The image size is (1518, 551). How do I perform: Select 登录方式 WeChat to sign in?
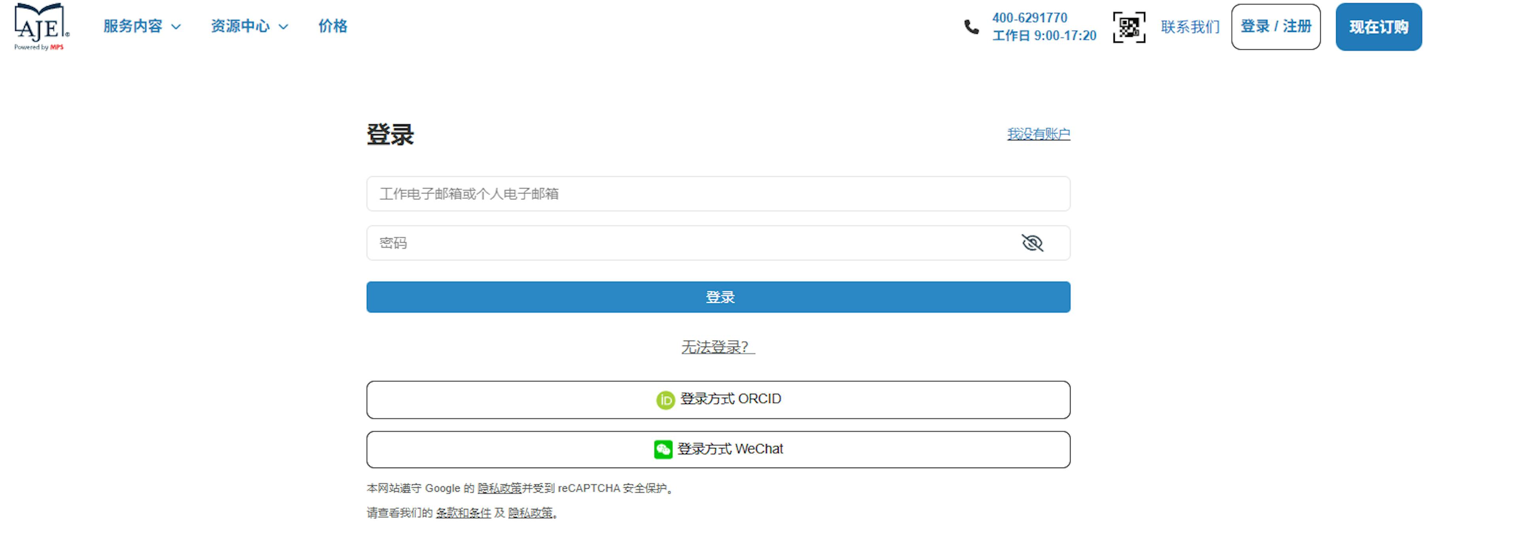pyautogui.click(x=718, y=449)
